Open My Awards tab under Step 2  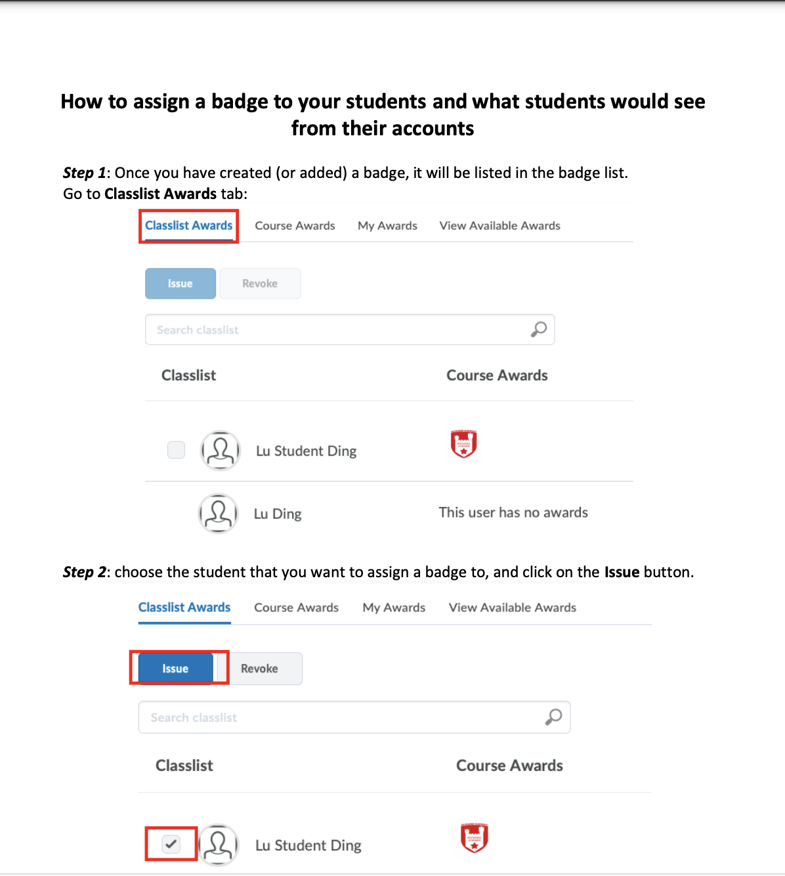[x=394, y=607]
